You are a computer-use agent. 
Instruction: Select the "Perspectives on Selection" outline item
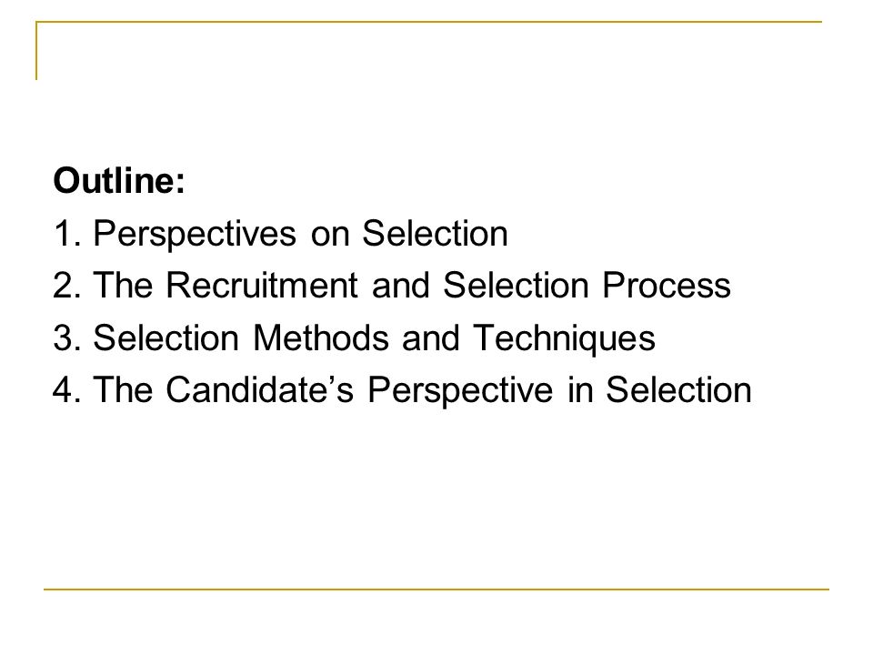coord(300,234)
